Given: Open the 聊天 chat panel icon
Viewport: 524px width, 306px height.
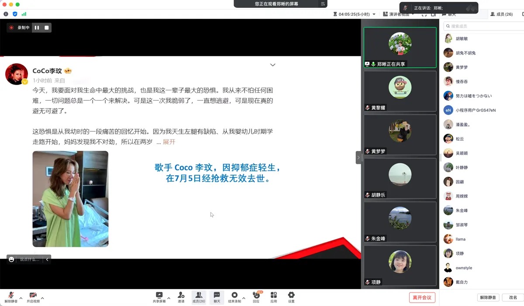Looking at the screenshot, I should (217, 296).
